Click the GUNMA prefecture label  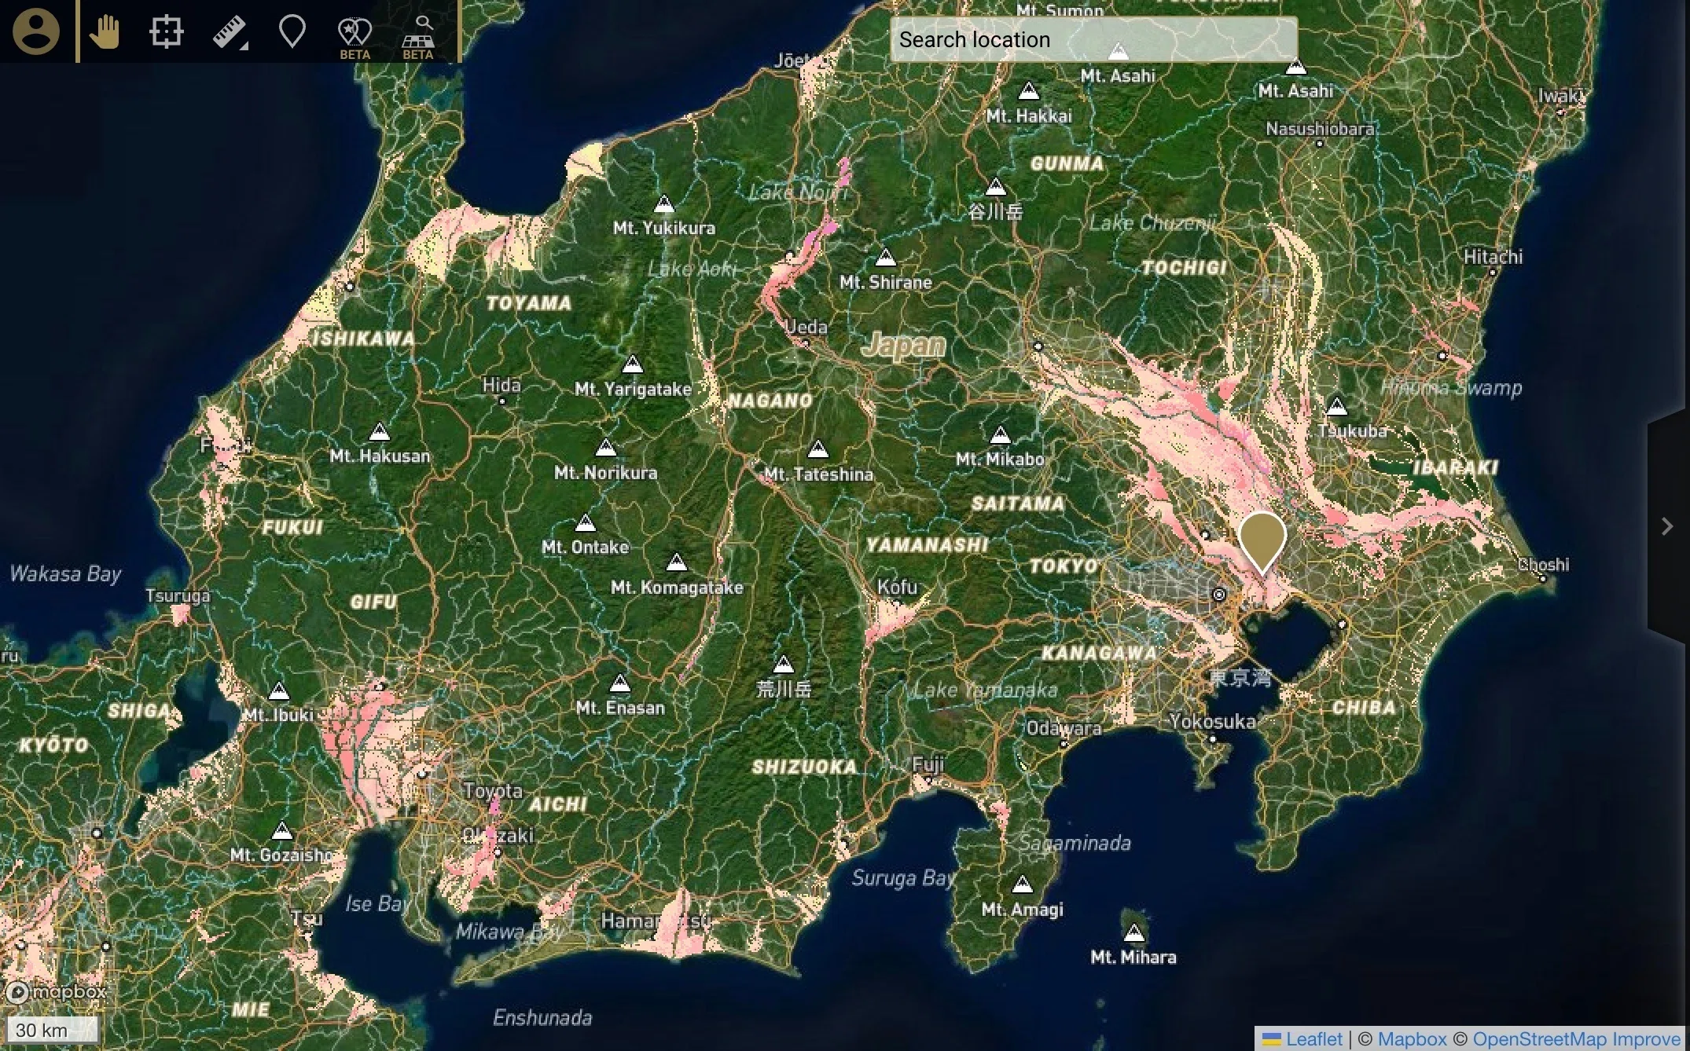(x=1067, y=164)
